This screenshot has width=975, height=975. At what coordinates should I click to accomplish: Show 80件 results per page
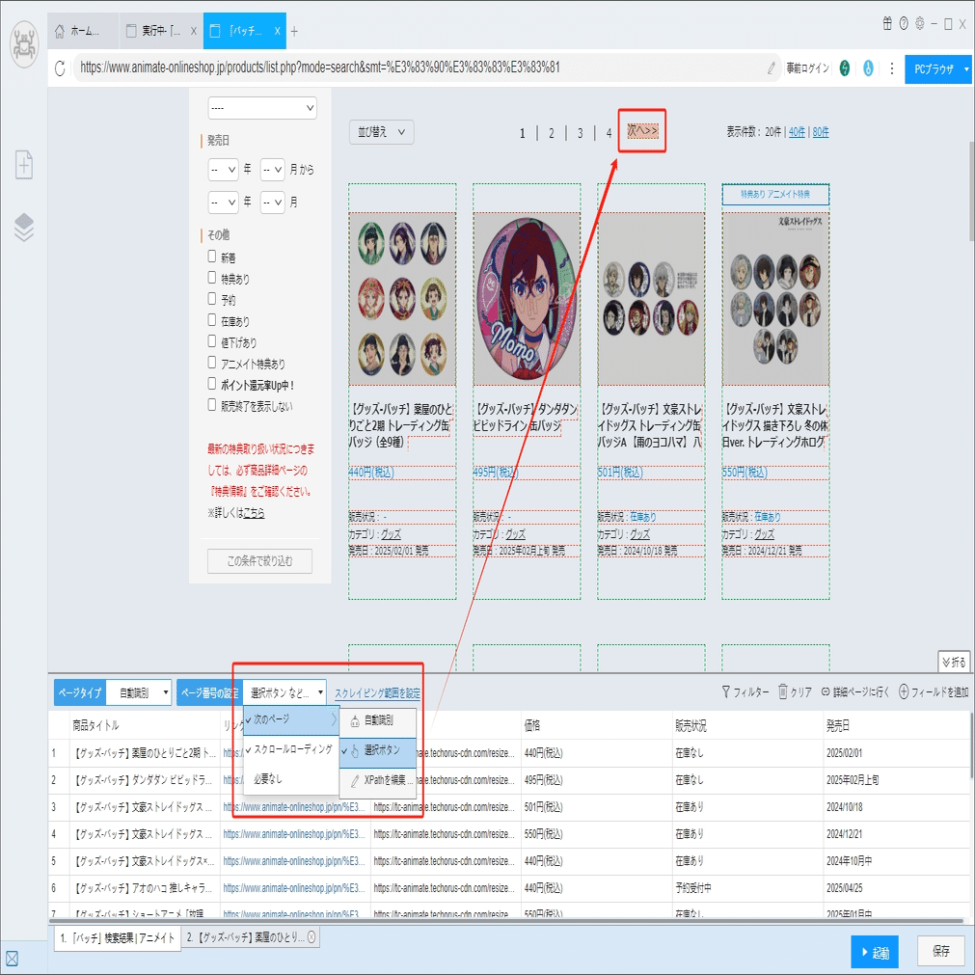820,132
